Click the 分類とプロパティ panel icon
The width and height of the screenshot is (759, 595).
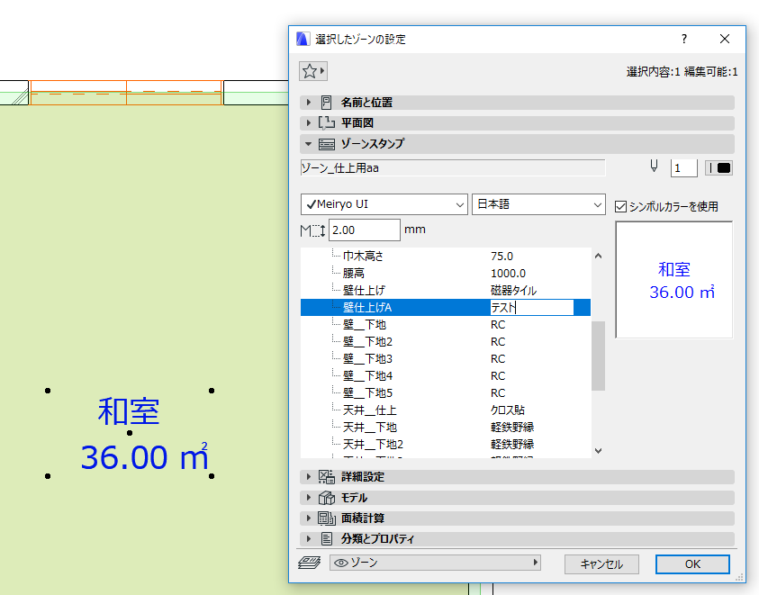tap(327, 539)
